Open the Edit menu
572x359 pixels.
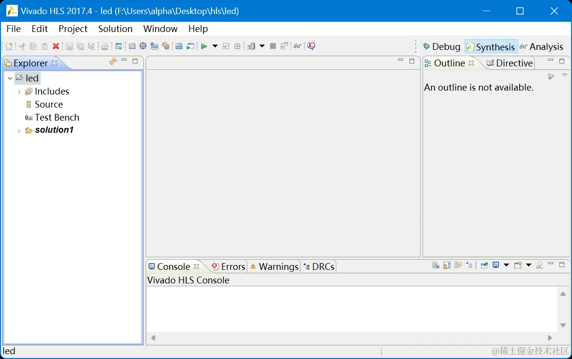pos(39,29)
